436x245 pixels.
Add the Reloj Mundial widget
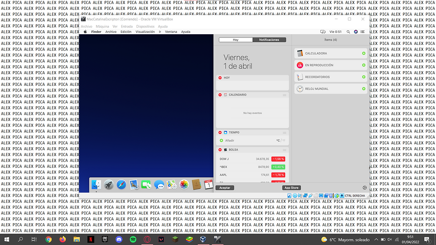click(x=364, y=88)
